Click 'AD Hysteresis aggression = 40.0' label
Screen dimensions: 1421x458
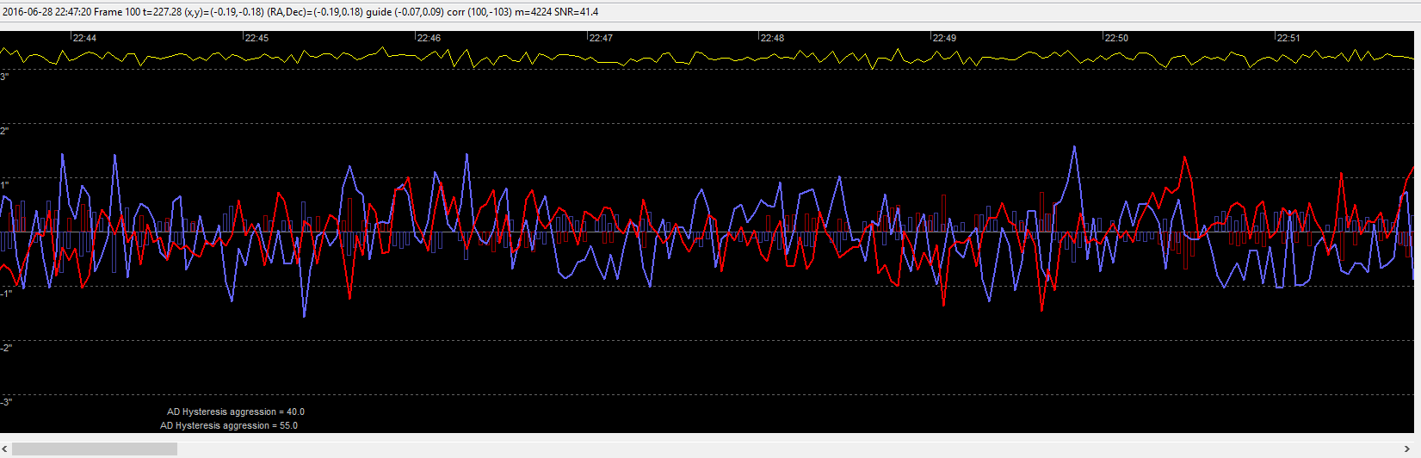pos(236,412)
